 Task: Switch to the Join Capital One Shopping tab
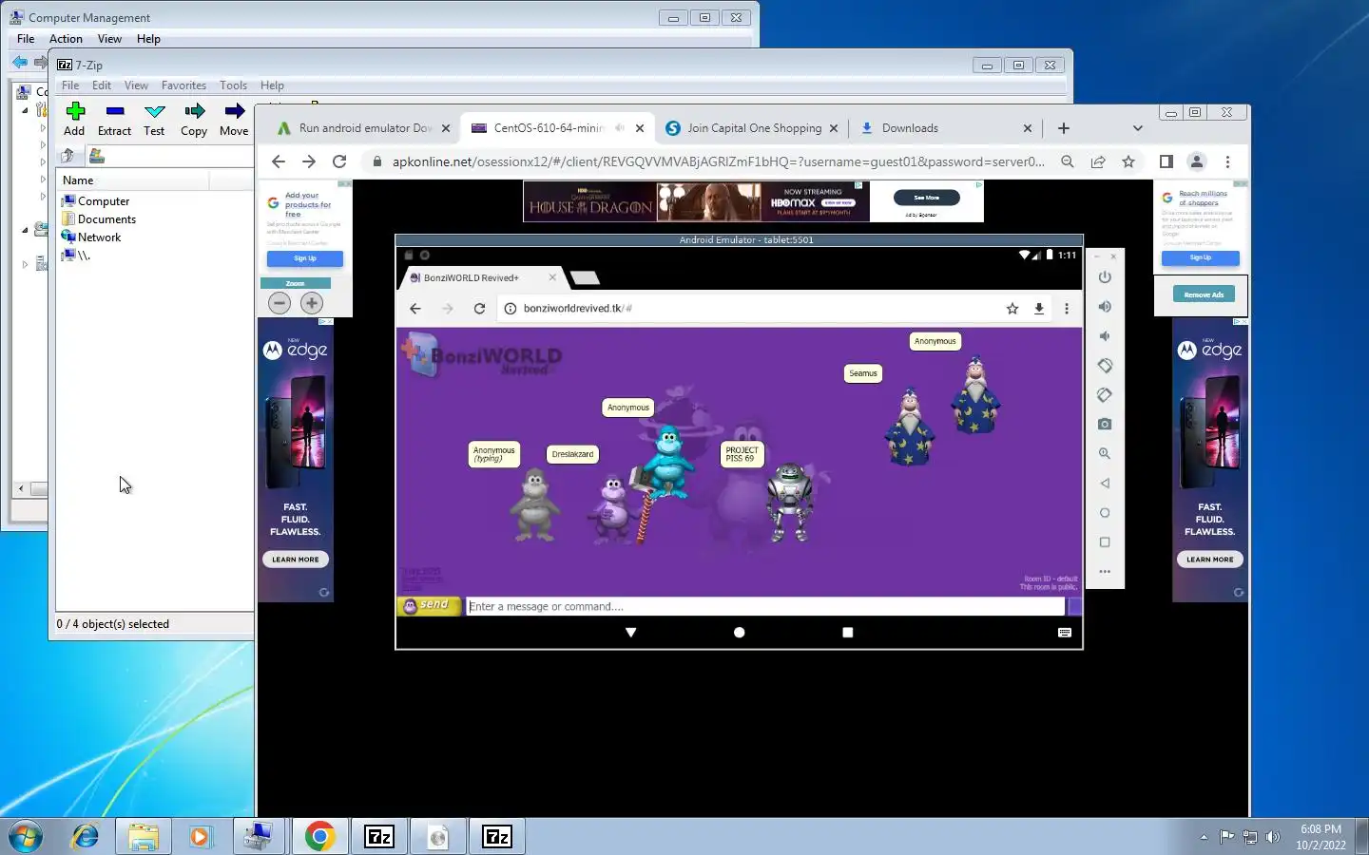[753, 128]
